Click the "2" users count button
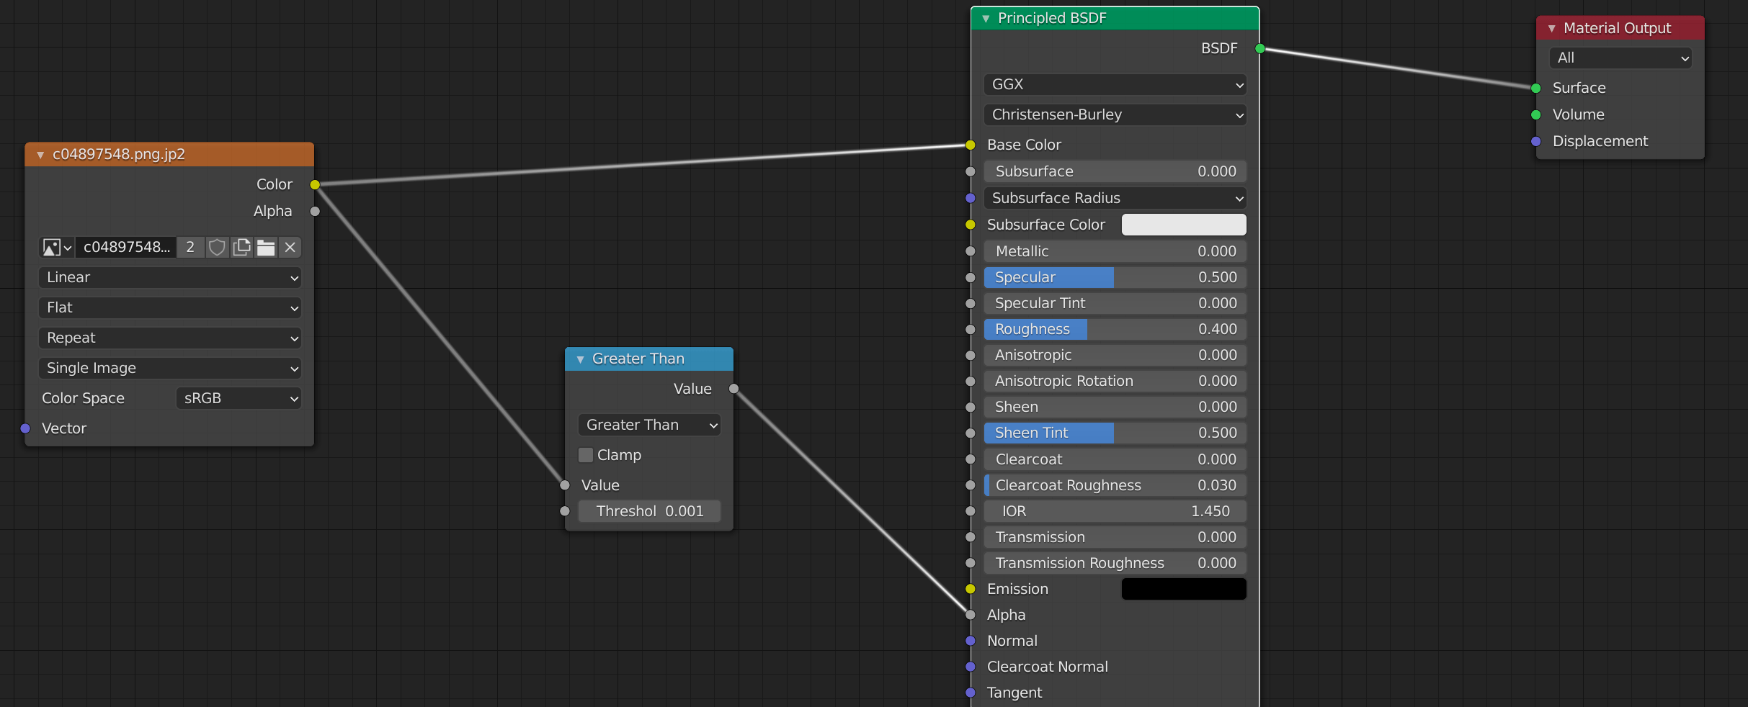Screen dimensions: 1748x707 pos(189,247)
